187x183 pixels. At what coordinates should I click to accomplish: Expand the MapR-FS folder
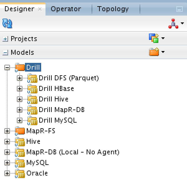[7, 131]
